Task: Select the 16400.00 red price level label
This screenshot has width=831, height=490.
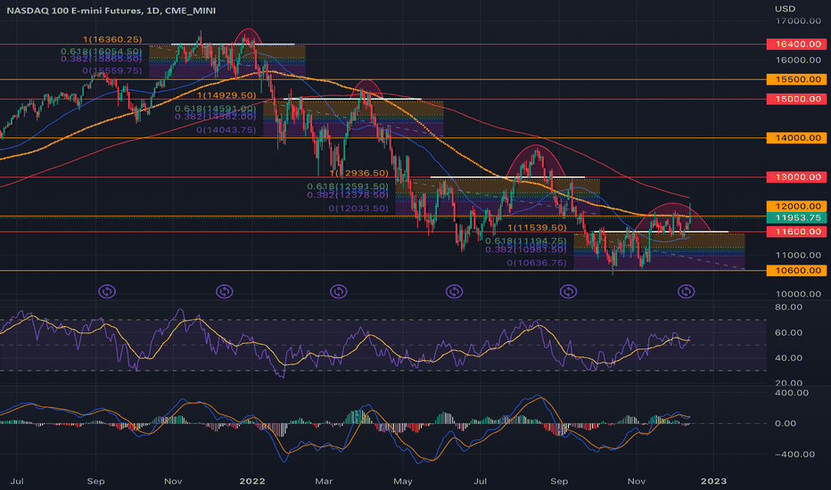Action: tap(796, 45)
